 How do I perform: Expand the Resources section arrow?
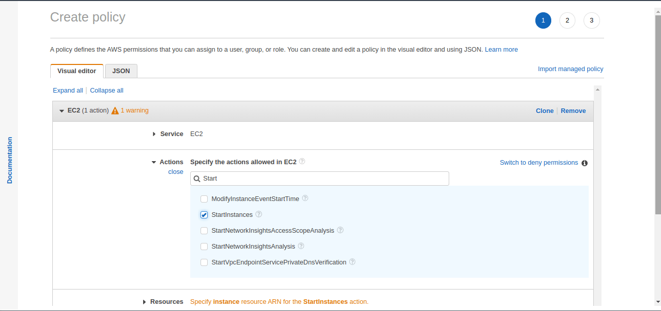145,302
